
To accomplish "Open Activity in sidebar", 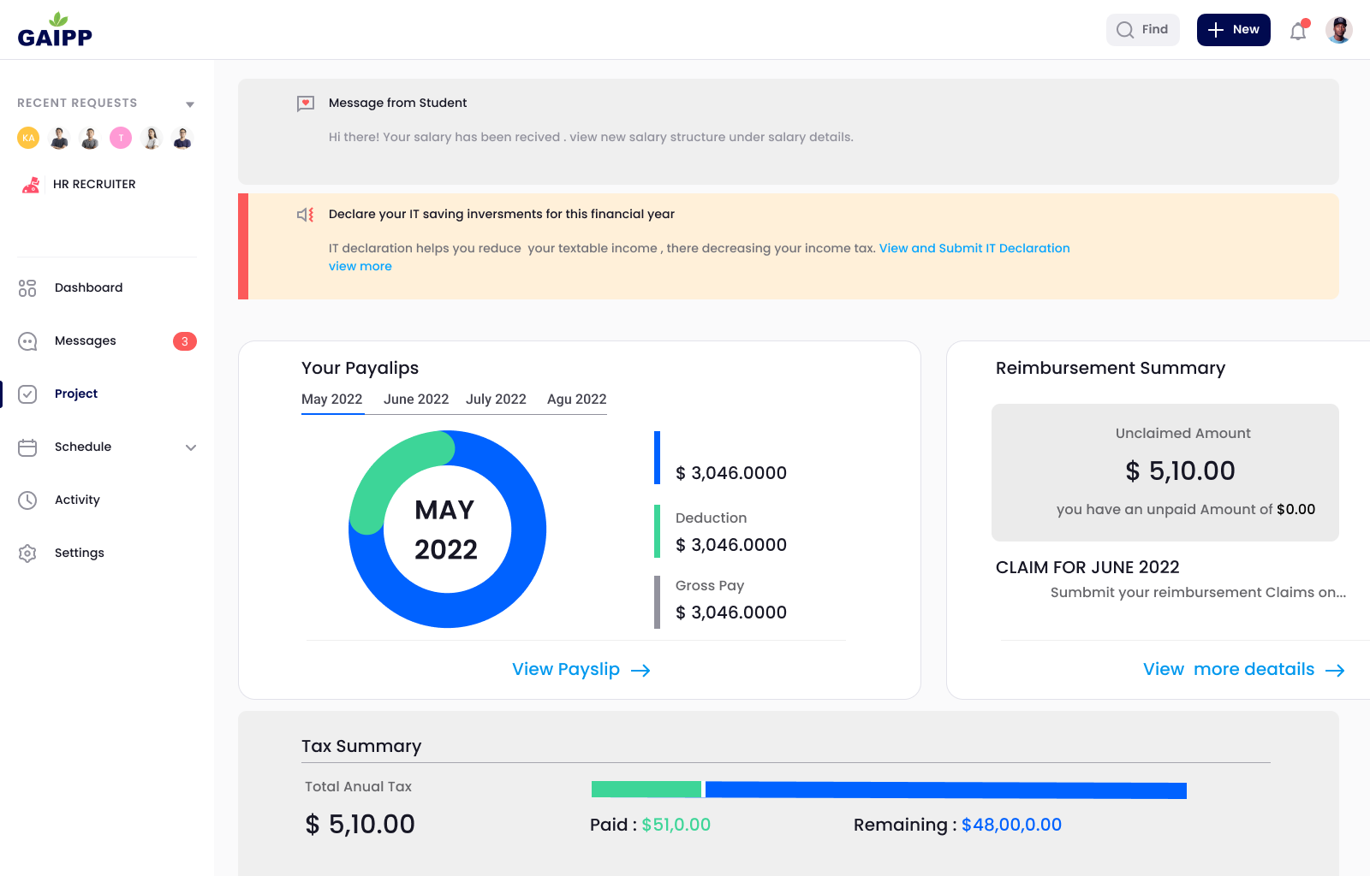I will (x=77, y=500).
